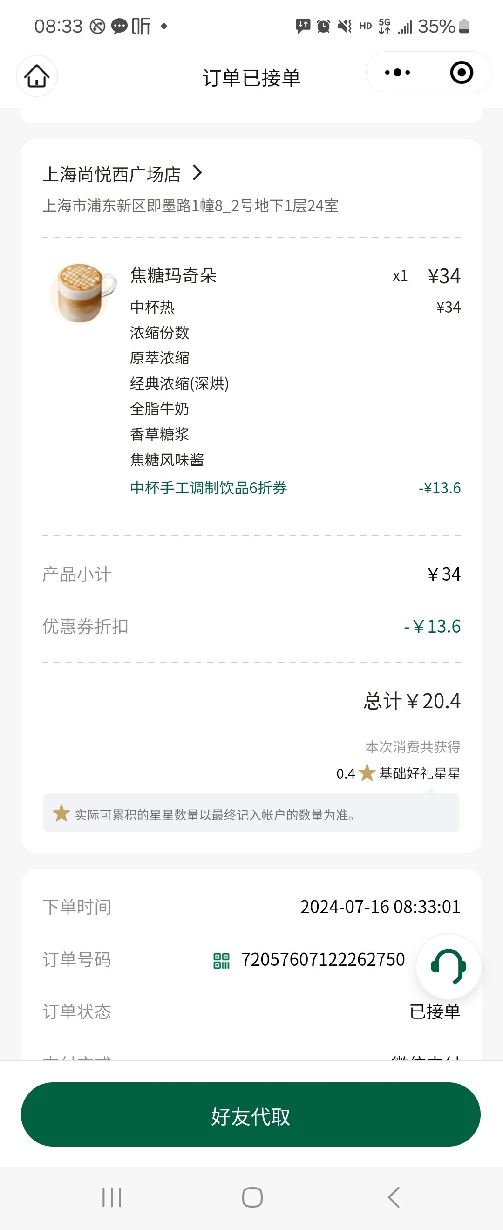This screenshot has height=1230, width=503.
Task: Tap the 焦糖玛奇朵 item name
Action: click(173, 275)
